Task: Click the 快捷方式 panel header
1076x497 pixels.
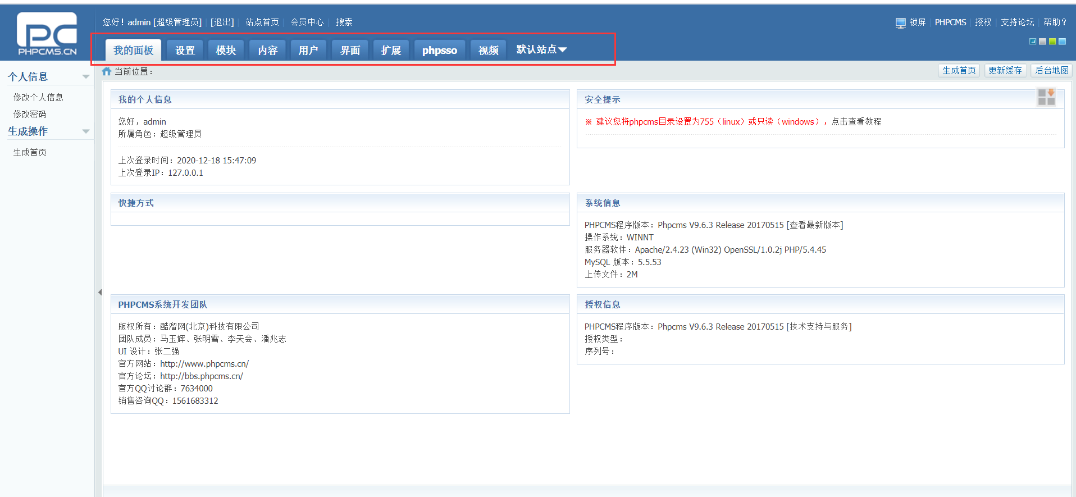Action: [340, 203]
